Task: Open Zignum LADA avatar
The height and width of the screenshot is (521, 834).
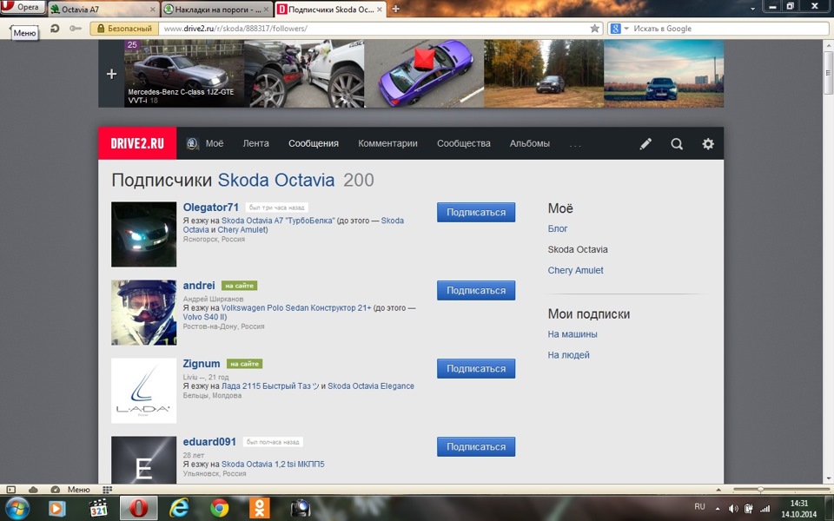Action: coord(143,391)
